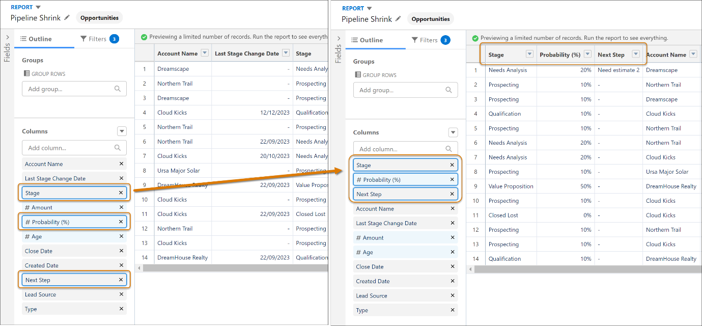Expand Fields pane chevron on left panel
The height and width of the screenshot is (326, 702).
[7, 37]
